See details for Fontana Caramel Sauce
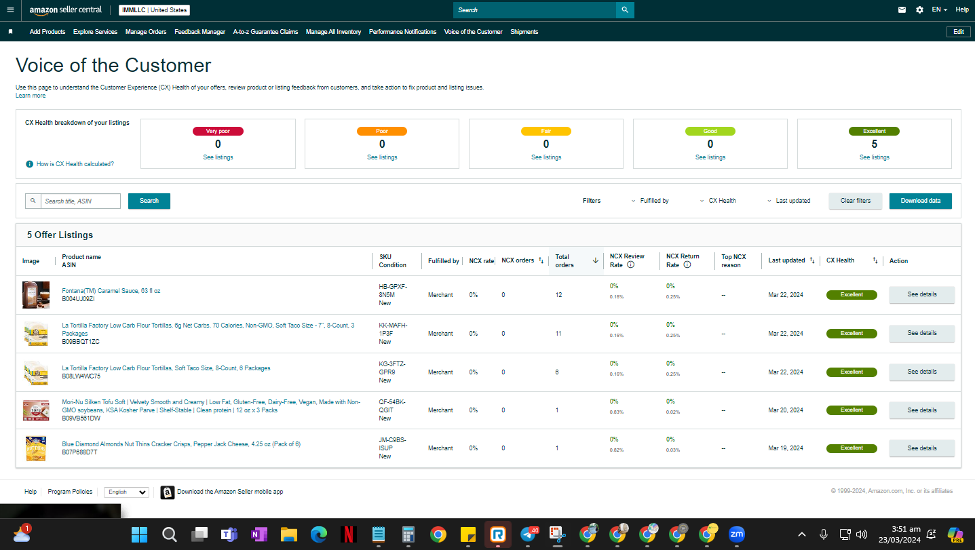The image size is (975, 550). 921,295
